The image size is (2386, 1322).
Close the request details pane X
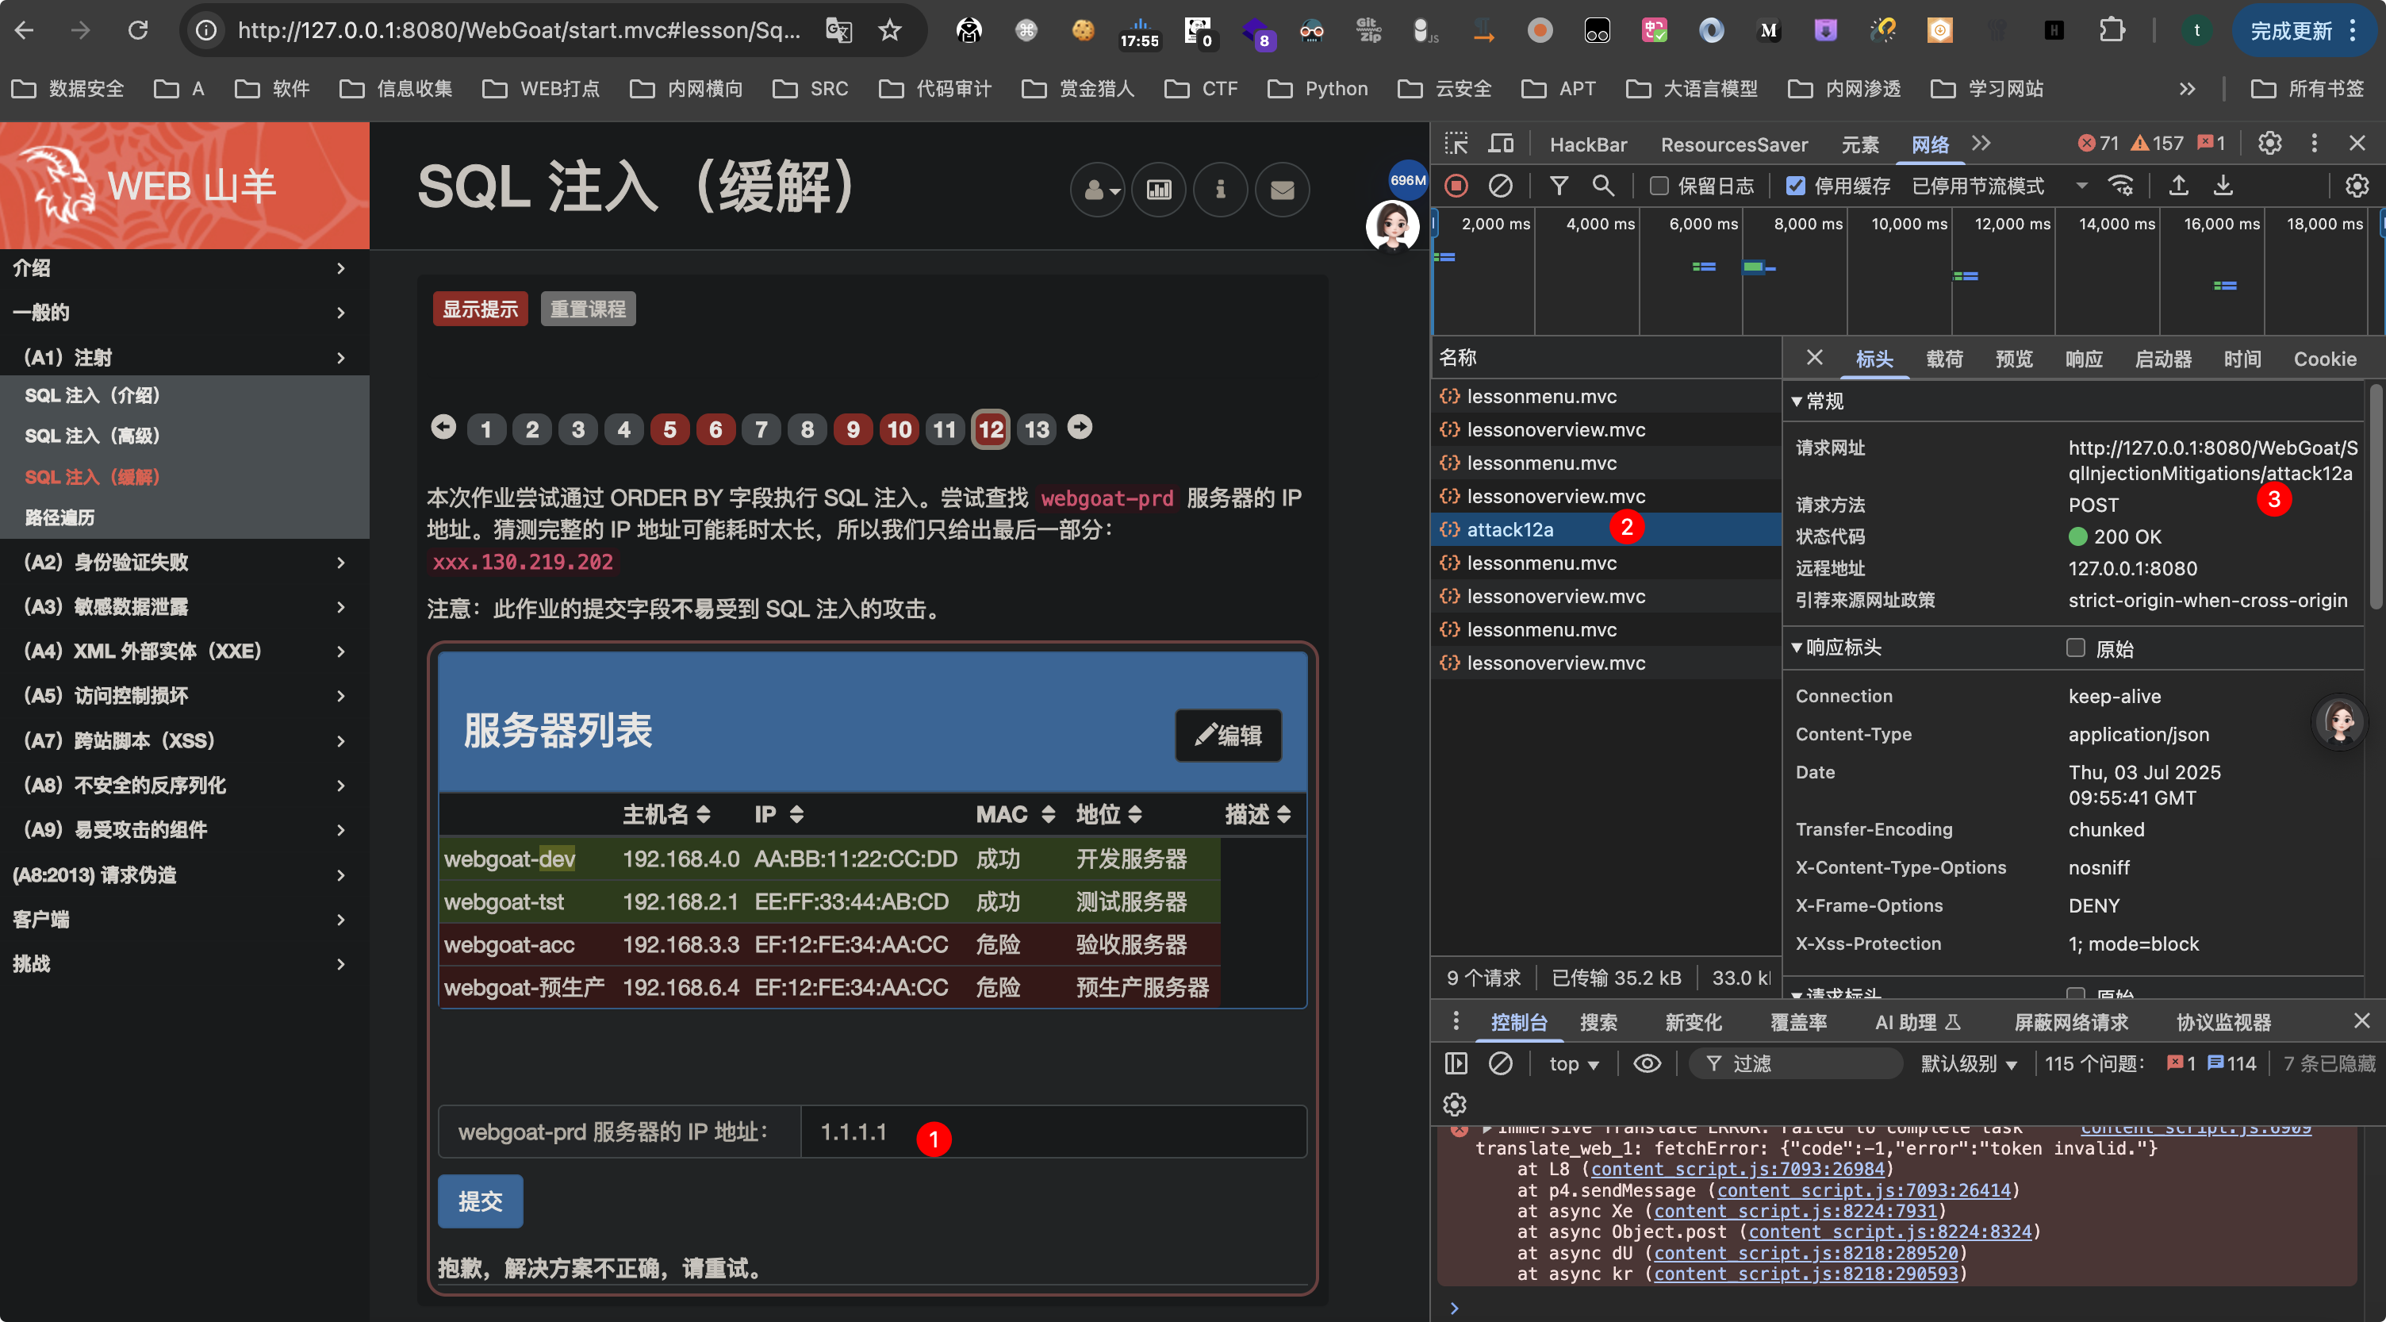[1813, 358]
